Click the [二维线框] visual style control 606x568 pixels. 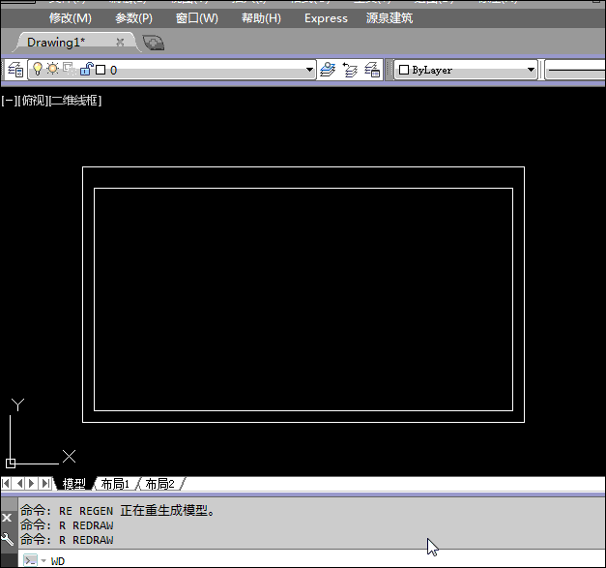coord(75,101)
